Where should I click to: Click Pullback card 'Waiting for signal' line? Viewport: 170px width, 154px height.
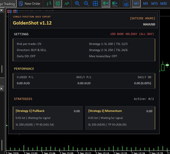[x=33, y=118]
